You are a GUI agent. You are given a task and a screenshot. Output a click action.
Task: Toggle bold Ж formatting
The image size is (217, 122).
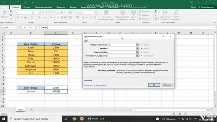tap(18, 17)
